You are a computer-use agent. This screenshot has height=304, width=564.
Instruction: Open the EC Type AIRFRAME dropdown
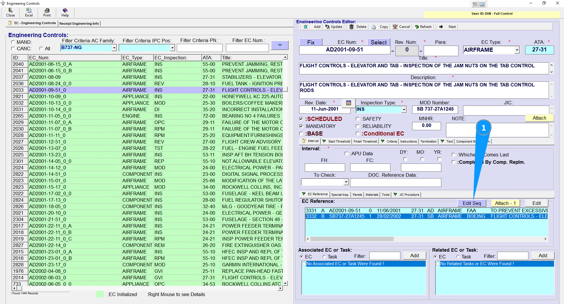coord(517,50)
